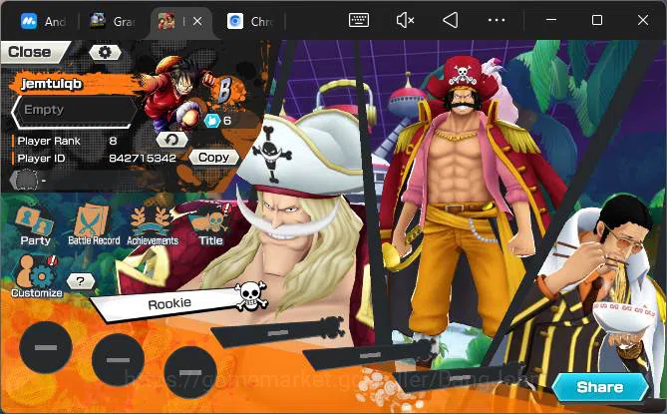Close the active game tab
The height and width of the screenshot is (414, 667).
tap(197, 21)
